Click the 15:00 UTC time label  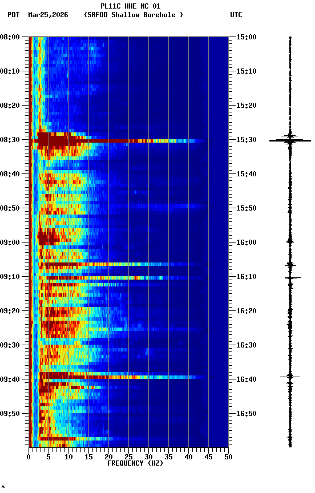tap(247, 37)
